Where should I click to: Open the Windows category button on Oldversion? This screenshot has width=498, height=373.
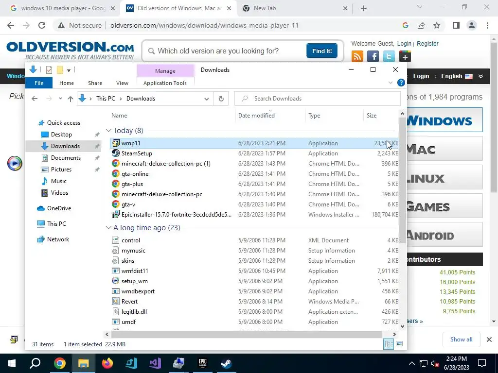(x=445, y=120)
